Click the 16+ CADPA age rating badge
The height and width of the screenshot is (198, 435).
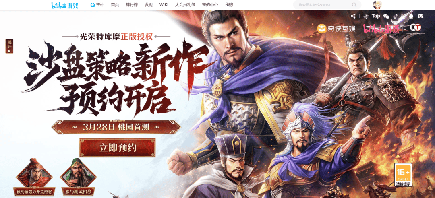[x=403, y=175]
